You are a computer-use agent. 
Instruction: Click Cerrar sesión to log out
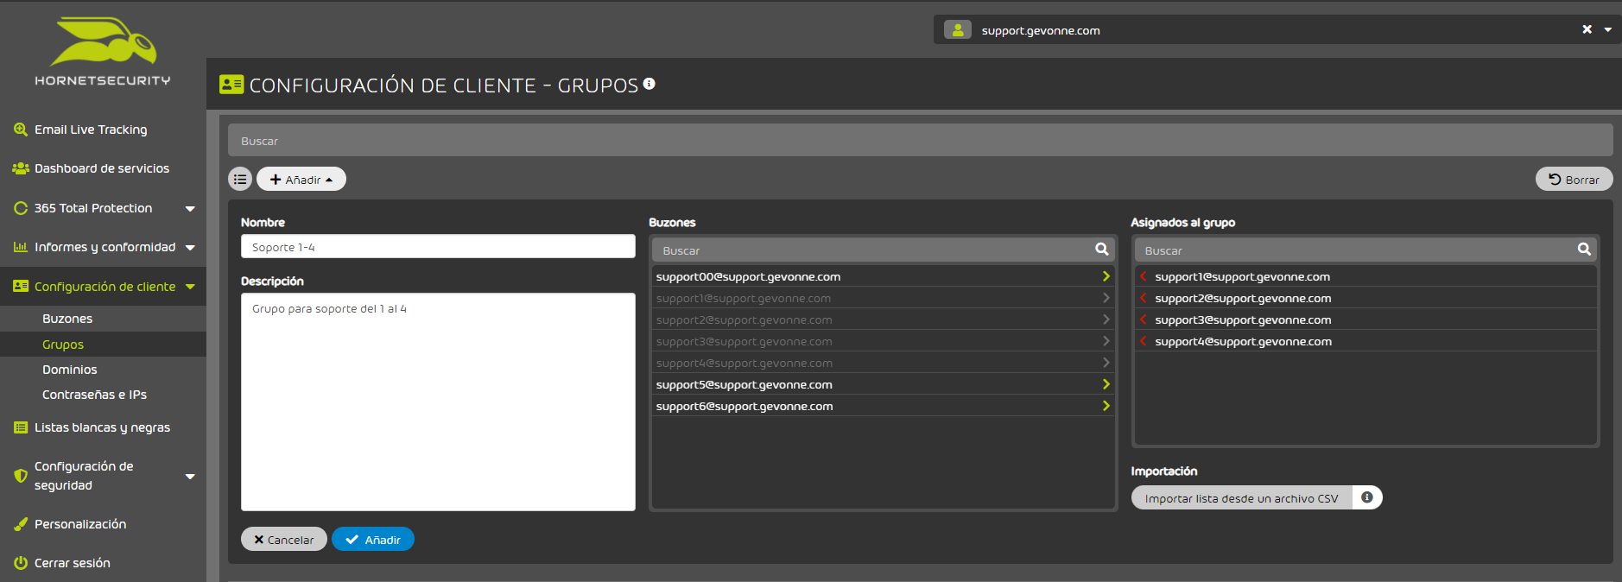(73, 563)
